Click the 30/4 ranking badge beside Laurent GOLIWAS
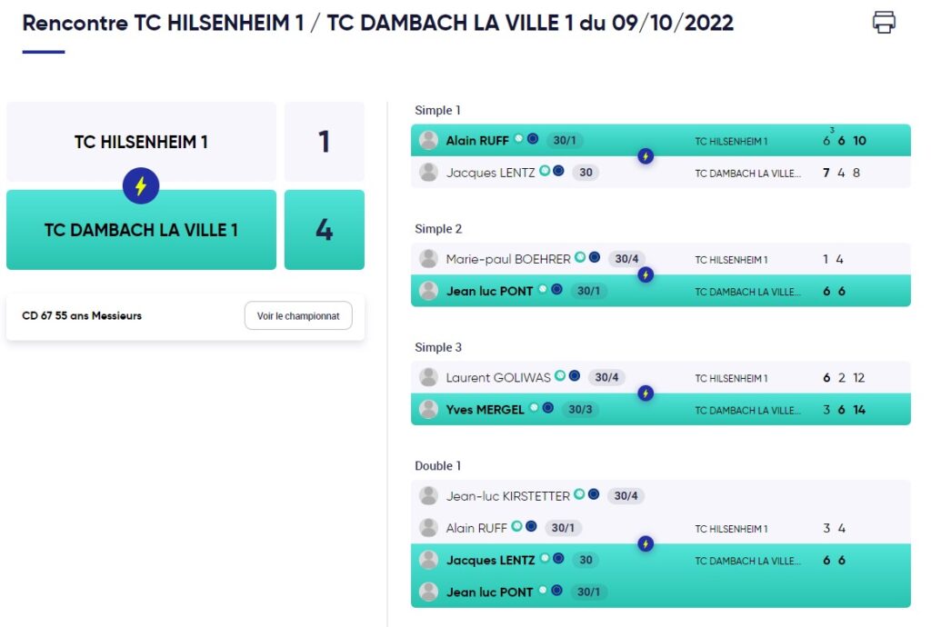This screenshot has width=931, height=627. tap(606, 377)
